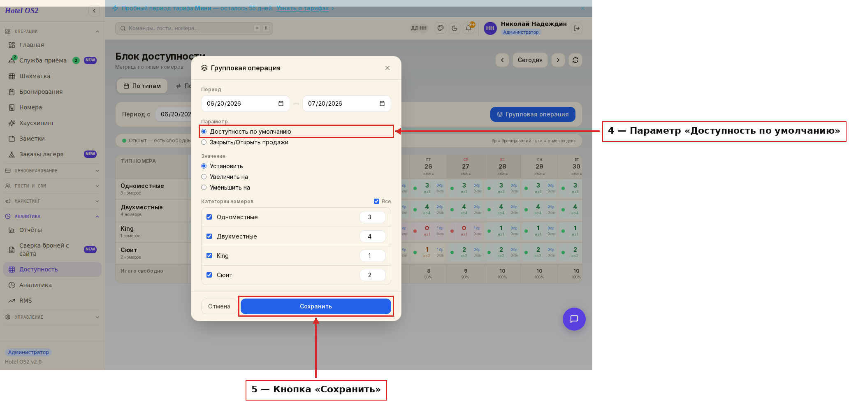Click the end date field 07/20/2026
856x410 pixels.
347,104
